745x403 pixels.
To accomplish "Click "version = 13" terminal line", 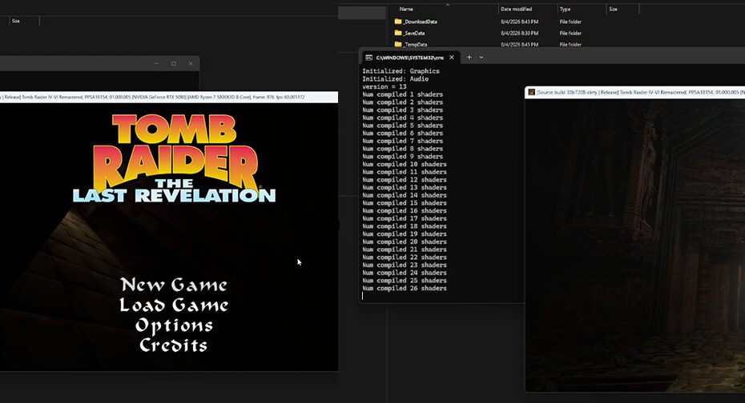I will point(385,87).
